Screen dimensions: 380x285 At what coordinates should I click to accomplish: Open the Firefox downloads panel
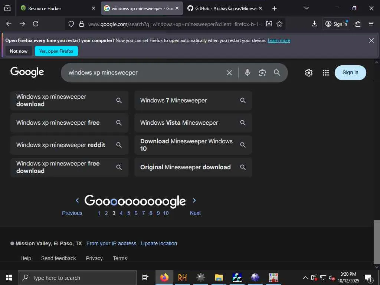click(314, 24)
